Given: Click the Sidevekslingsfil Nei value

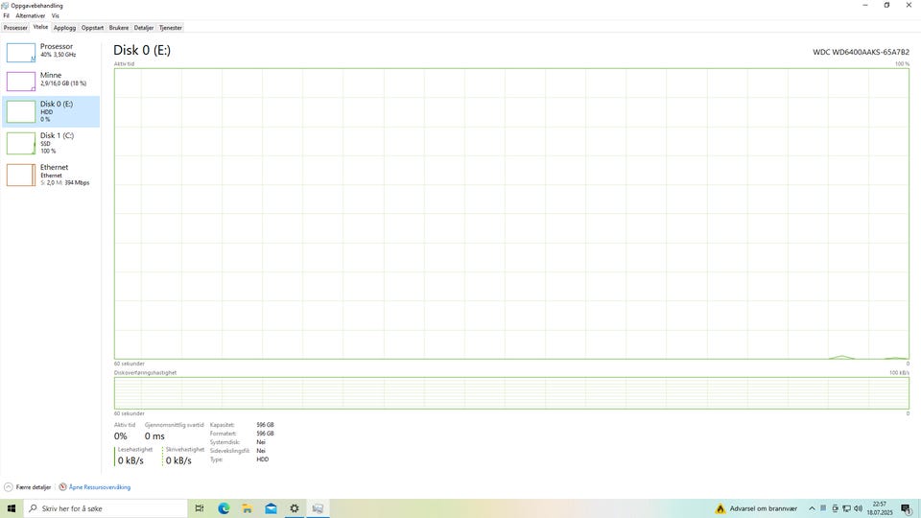Looking at the screenshot, I should pyautogui.click(x=261, y=451).
